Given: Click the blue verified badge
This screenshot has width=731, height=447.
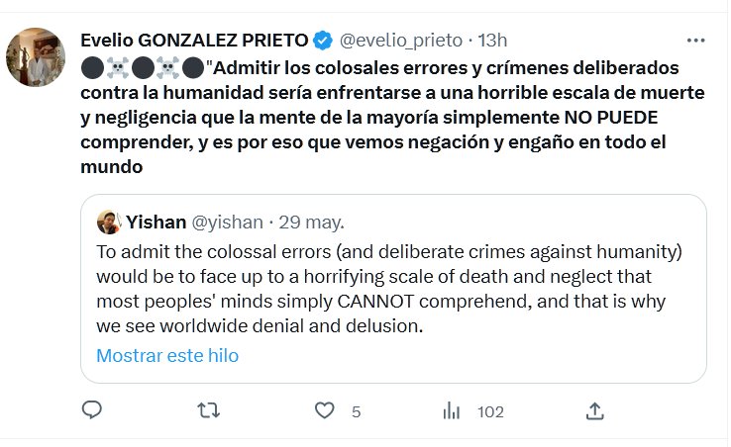Looking at the screenshot, I should pos(323,41).
